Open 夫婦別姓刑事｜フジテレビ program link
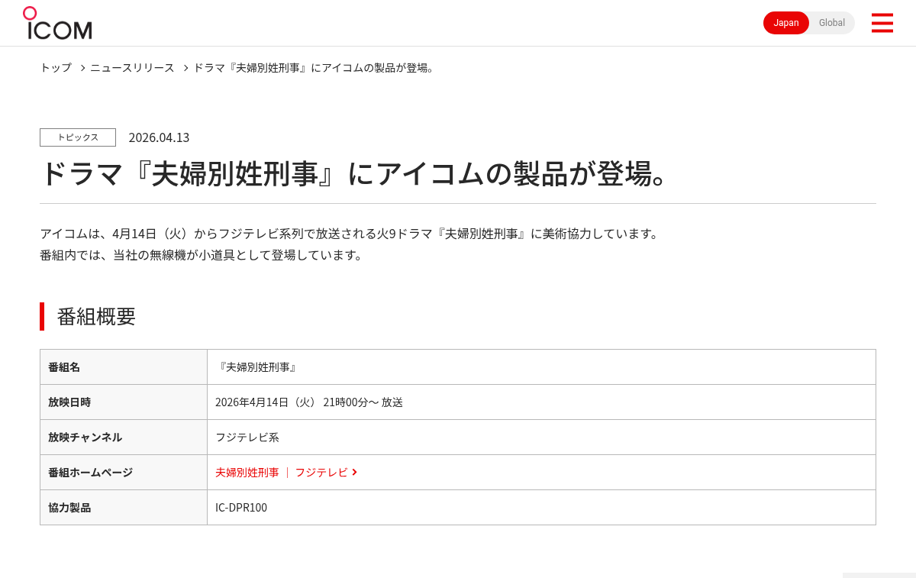This screenshot has width=916, height=578. coord(282,473)
